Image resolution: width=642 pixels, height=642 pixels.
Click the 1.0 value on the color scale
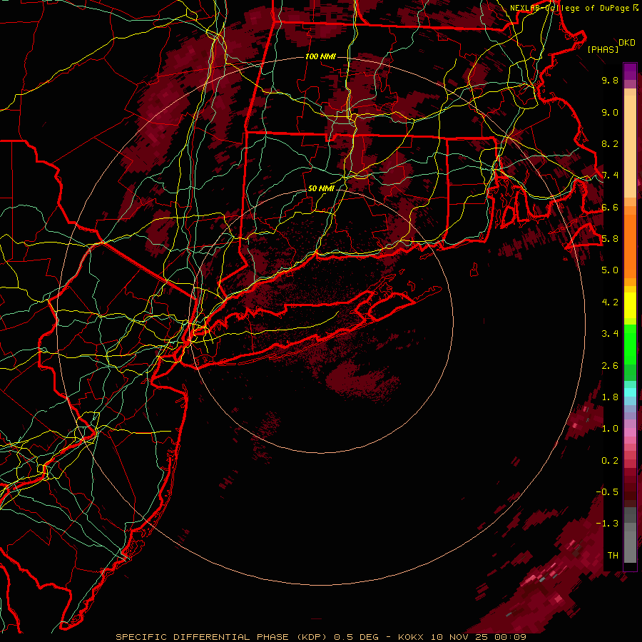click(610, 429)
